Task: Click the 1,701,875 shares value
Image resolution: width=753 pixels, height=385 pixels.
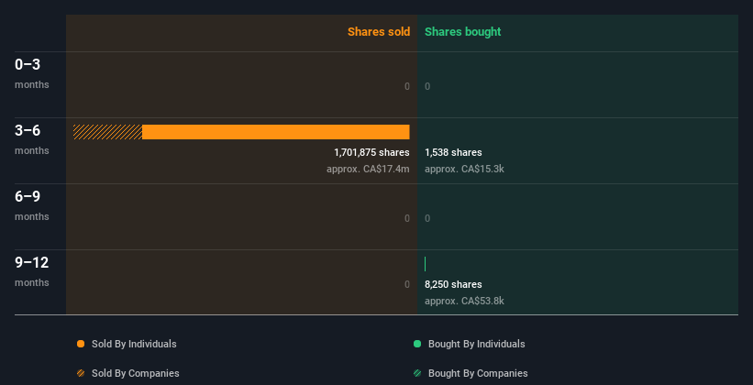Action: pyautogui.click(x=371, y=152)
